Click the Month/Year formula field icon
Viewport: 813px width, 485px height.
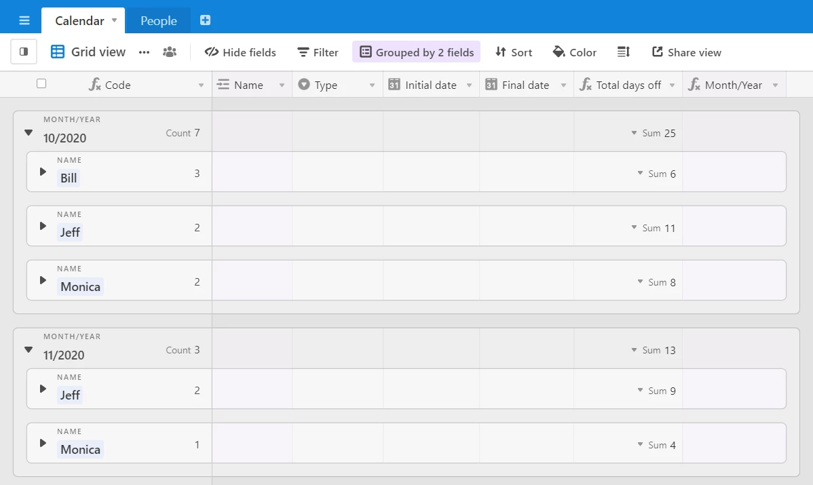tap(694, 85)
